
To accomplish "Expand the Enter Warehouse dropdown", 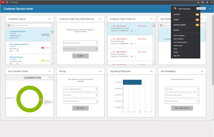I will (x=182, y=101).
